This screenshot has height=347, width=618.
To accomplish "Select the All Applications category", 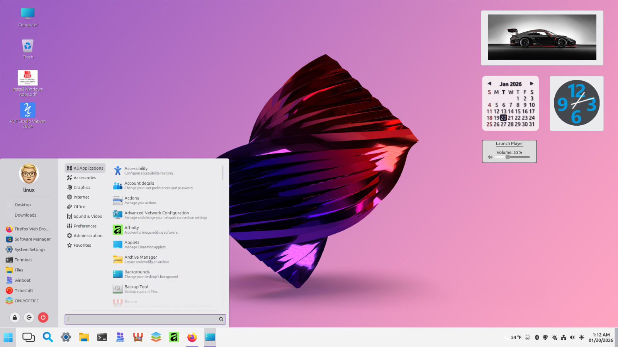I will 85,168.
